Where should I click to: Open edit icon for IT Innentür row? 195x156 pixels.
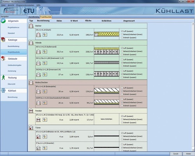(45, 148)
